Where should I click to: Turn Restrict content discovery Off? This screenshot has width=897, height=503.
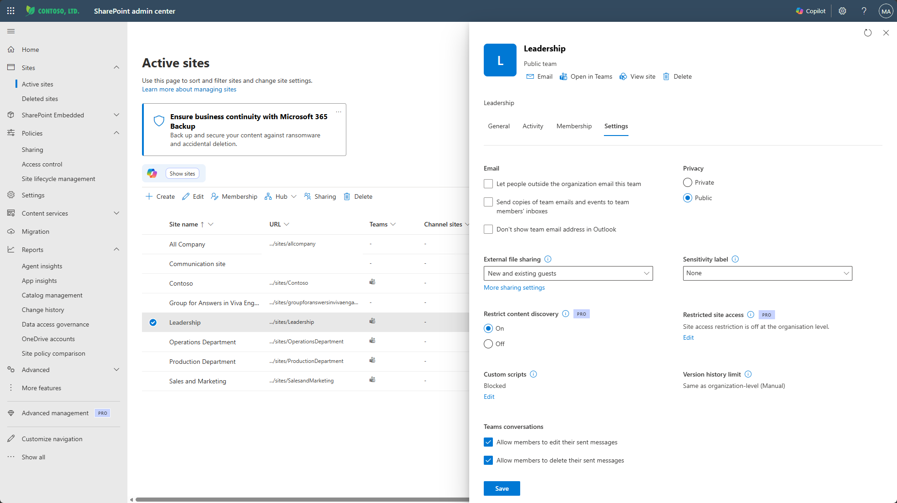click(488, 344)
